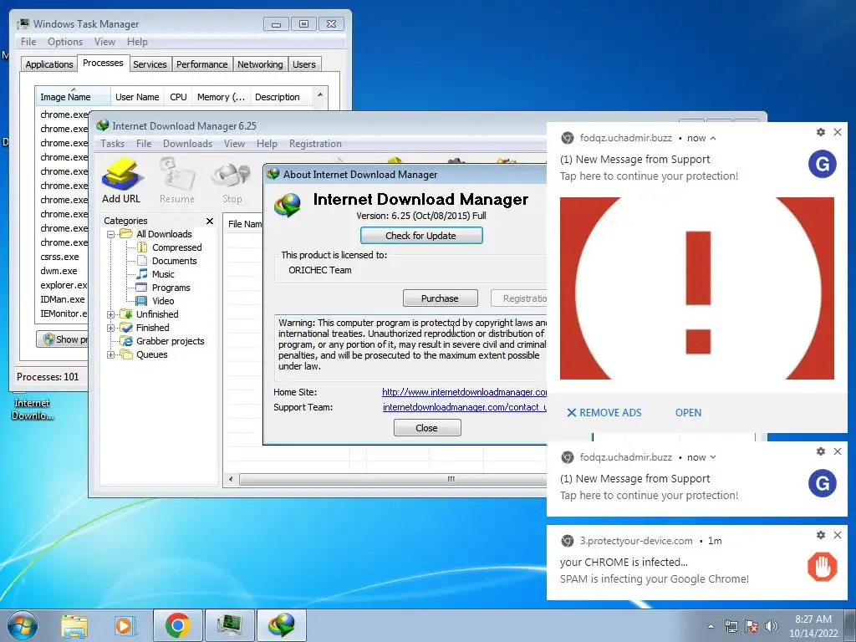Click the Close button in About dialog
Viewport: 856px width, 642px height.
click(427, 428)
